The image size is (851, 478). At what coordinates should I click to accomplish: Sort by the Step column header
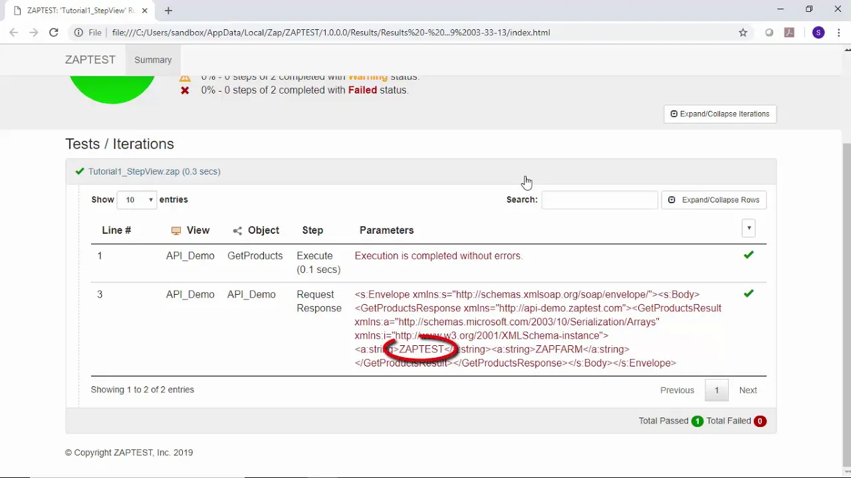tap(312, 230)
